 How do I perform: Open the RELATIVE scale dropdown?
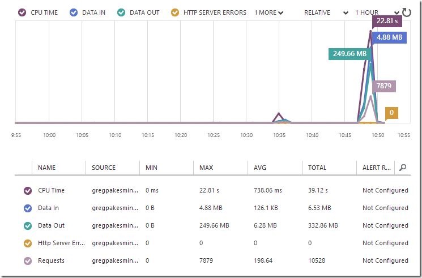(x=326, y=12)
